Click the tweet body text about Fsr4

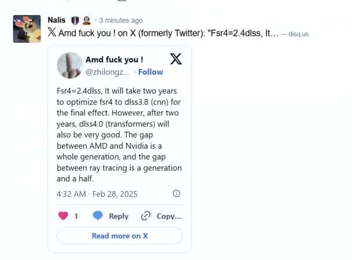119,134
